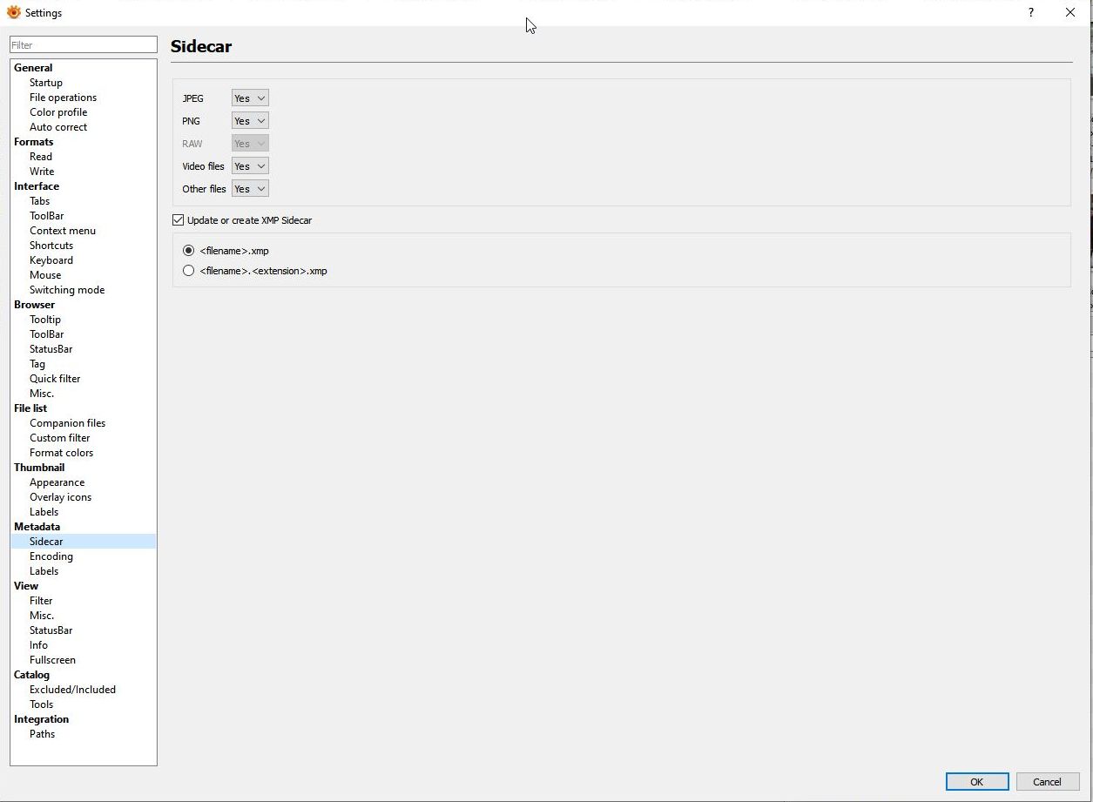
Task: Open Custom filter settings
Action: pyautogui.click(x=60, y=438)
